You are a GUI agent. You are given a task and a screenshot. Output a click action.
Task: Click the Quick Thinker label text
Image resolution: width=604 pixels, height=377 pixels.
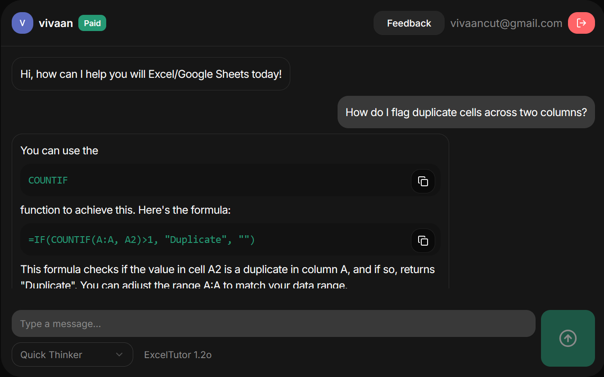click(x=51, y=355)
